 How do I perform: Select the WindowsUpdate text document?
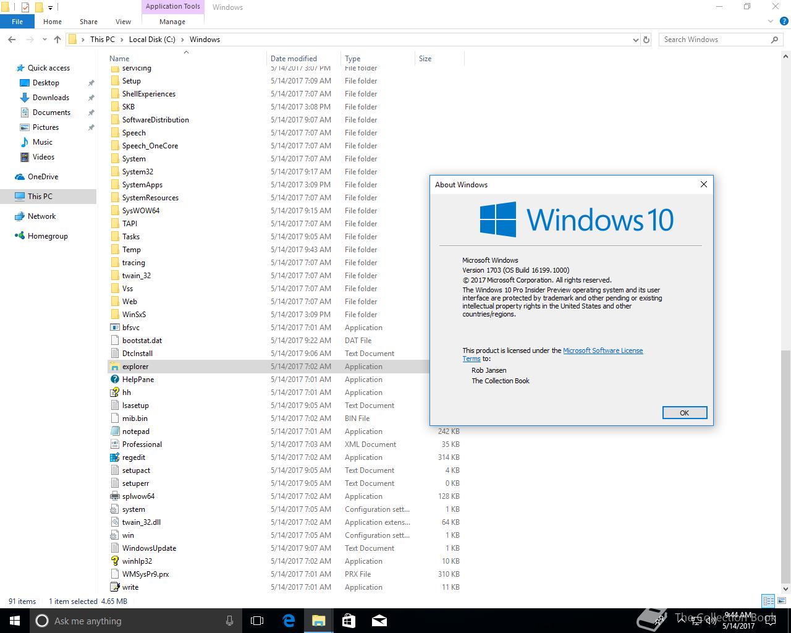(x=149, y=548)
